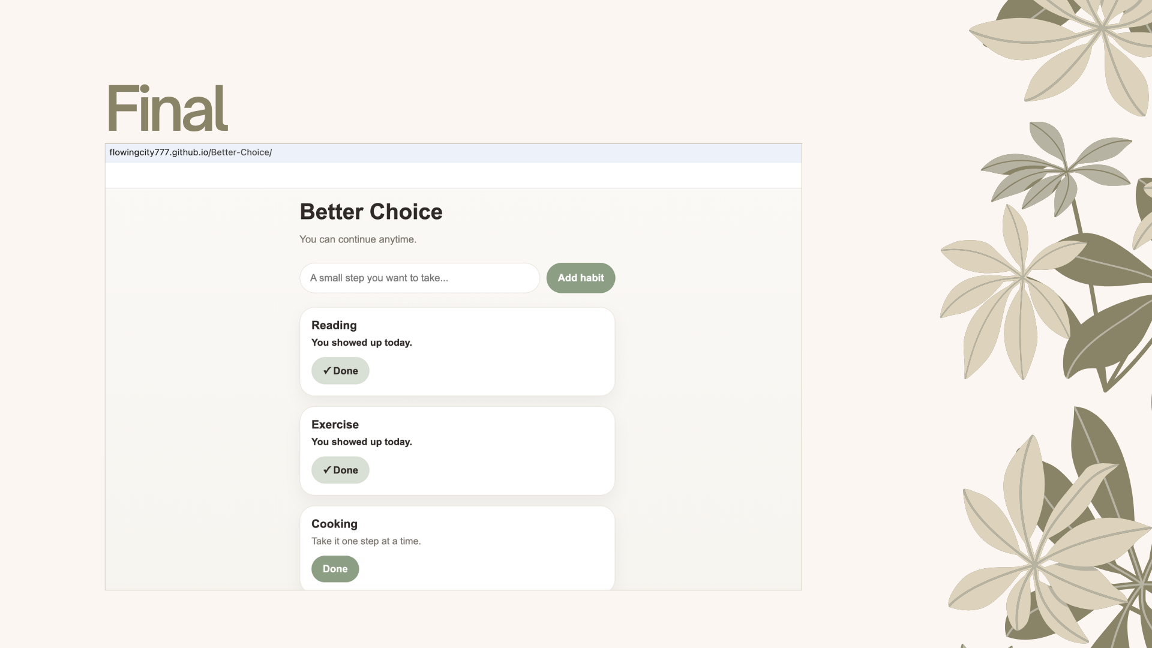Click 'You can continue anytime' subtitle
This screenshot has height=648, width=1152.
coord(358,239)
